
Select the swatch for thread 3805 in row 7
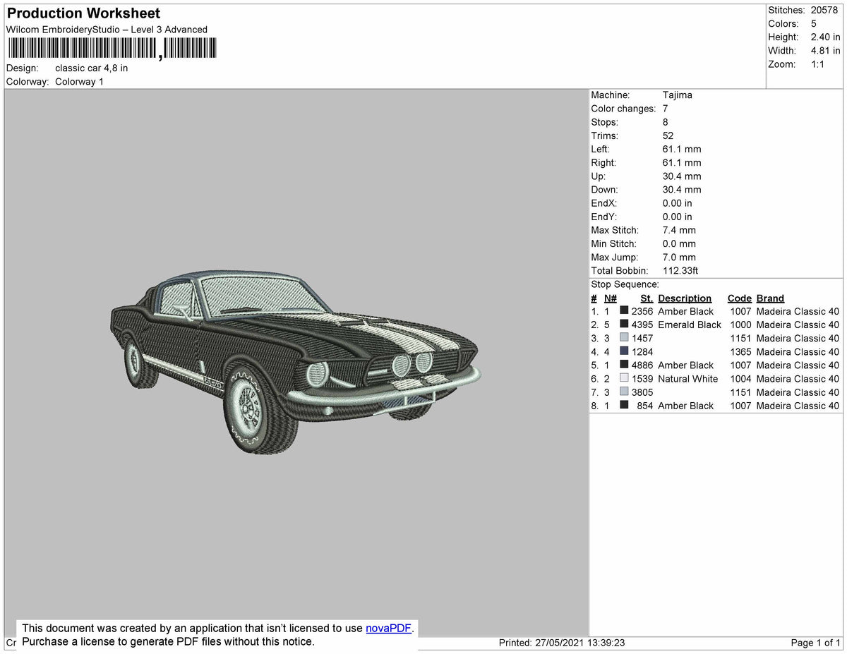tap(625, 392)
